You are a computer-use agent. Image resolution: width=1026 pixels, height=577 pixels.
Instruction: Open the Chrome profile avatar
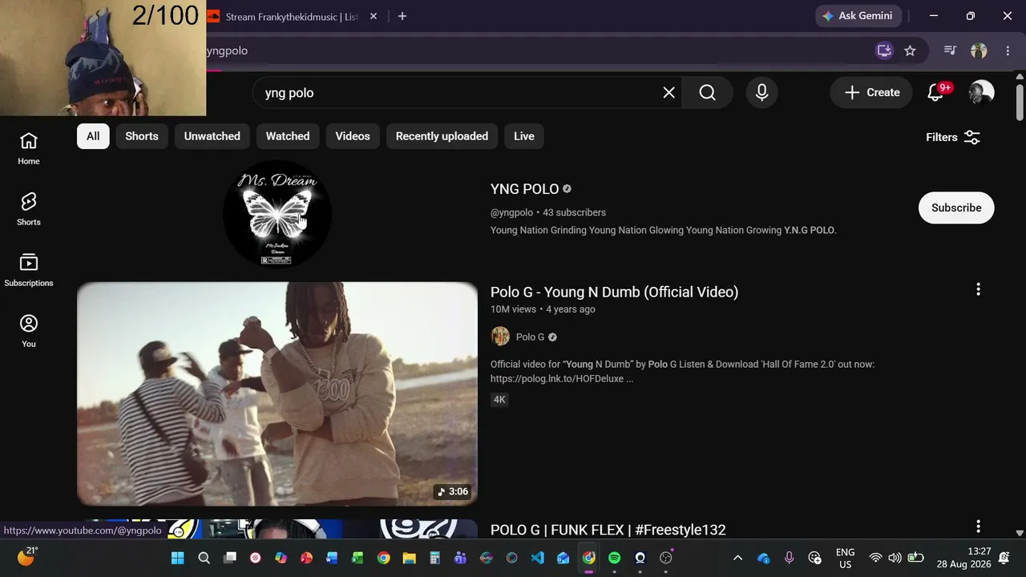coord(979,50)
